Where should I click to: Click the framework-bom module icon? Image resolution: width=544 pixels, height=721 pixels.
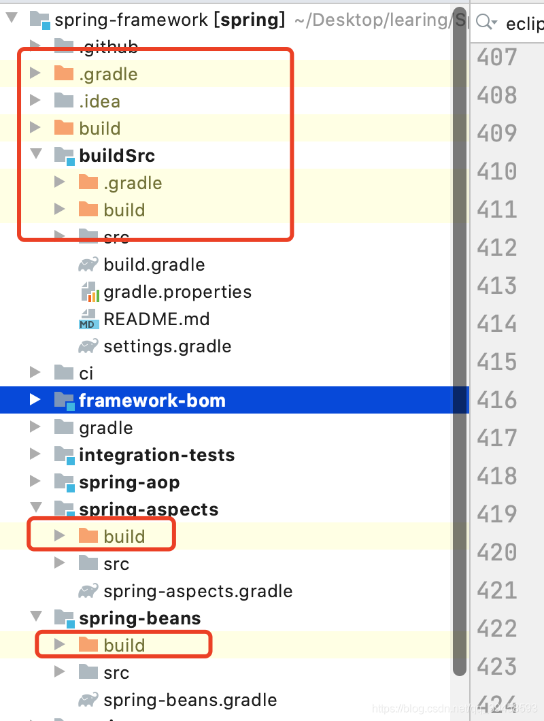coord(65,401)
